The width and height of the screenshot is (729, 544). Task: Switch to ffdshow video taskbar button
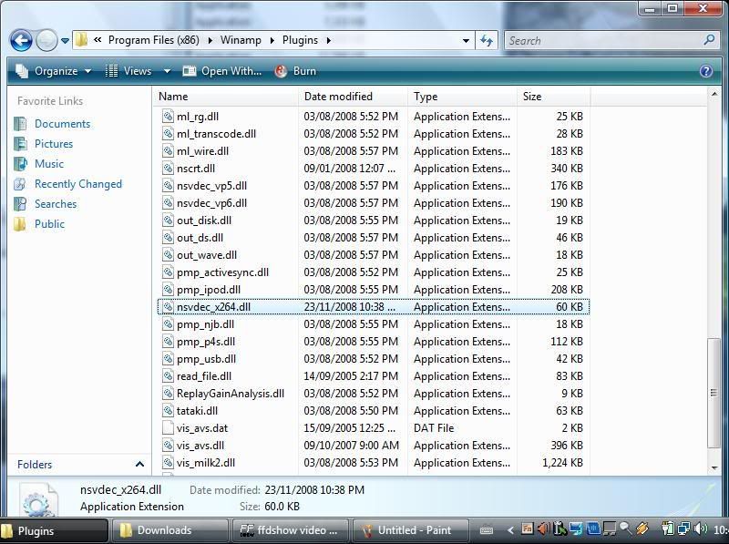click(x=290, y=530)
